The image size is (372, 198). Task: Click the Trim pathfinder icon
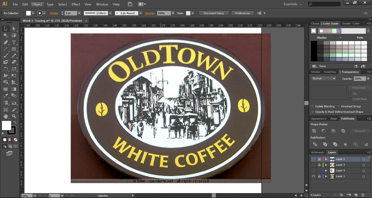pyautogui.click(x=325, y=144)
